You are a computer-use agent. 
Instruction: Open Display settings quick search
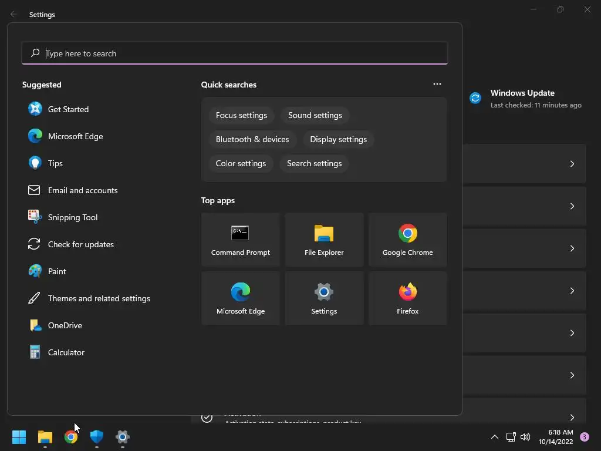[x=339, y=140]
